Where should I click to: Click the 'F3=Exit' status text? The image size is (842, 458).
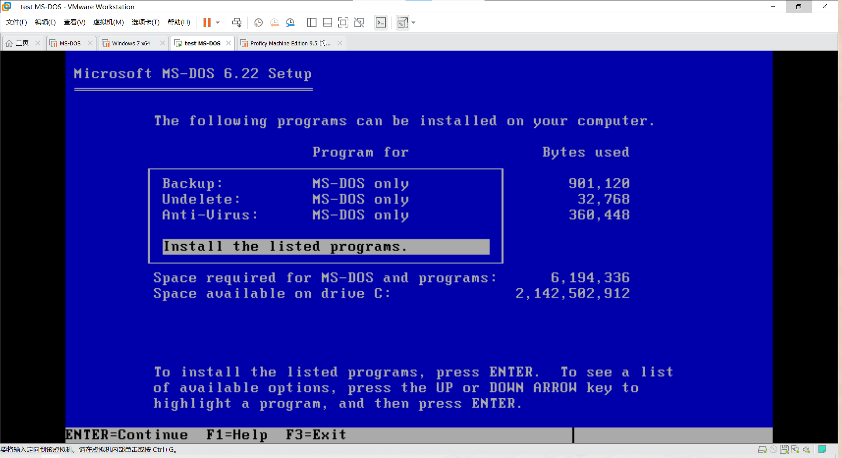(316, 435)
